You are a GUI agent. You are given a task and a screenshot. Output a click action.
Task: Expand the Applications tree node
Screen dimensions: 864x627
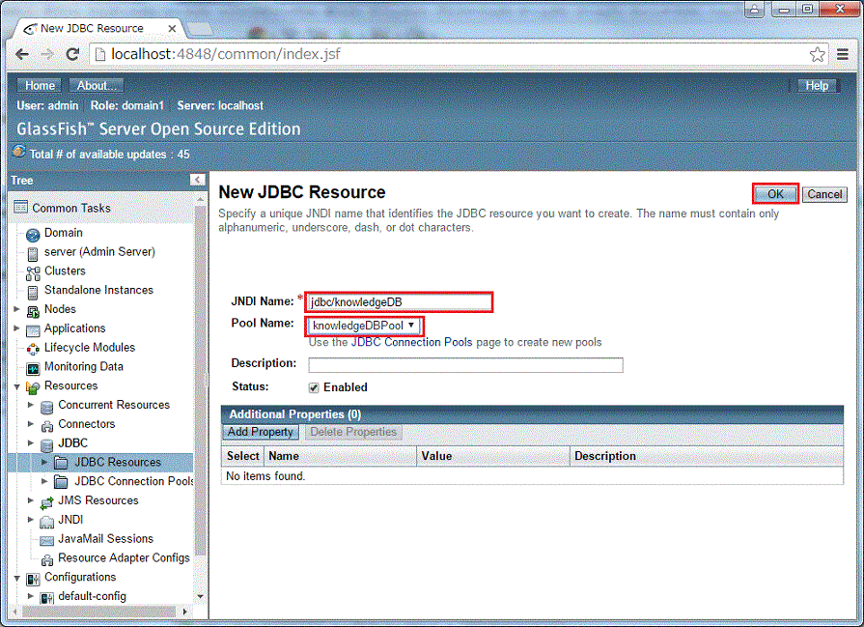[x=16, y=328]
